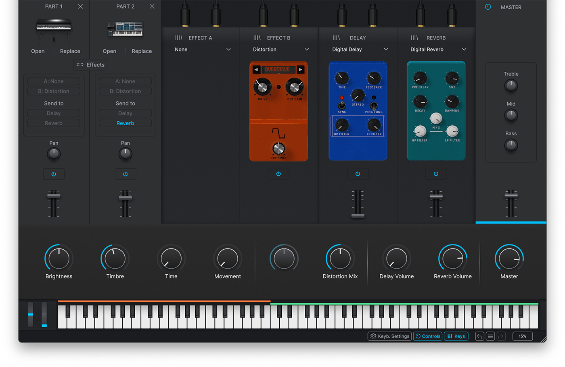This screenshot has height=367, width=565.
Task: Click the Part 1 piano instrument image
Action: pos(54,30)
